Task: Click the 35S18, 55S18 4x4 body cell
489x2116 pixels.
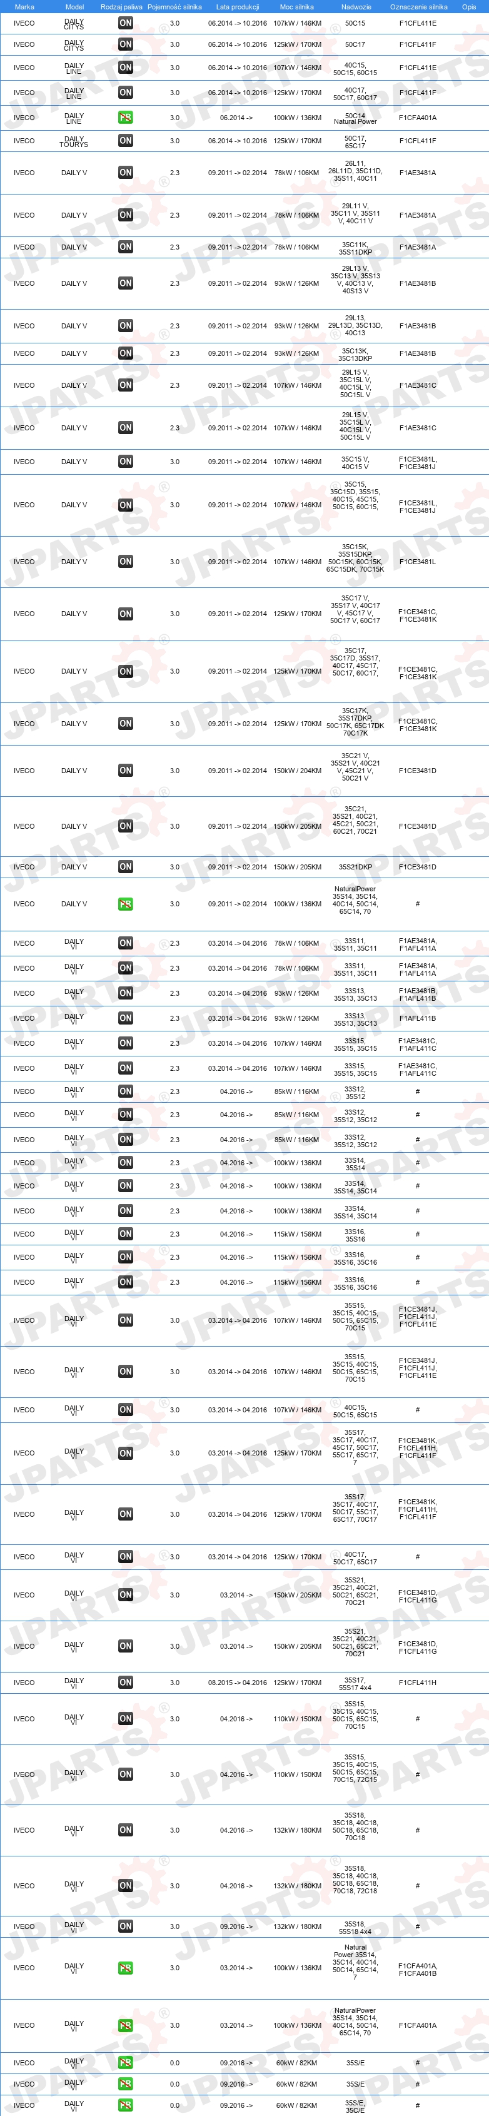Action: coord(355,1927)
